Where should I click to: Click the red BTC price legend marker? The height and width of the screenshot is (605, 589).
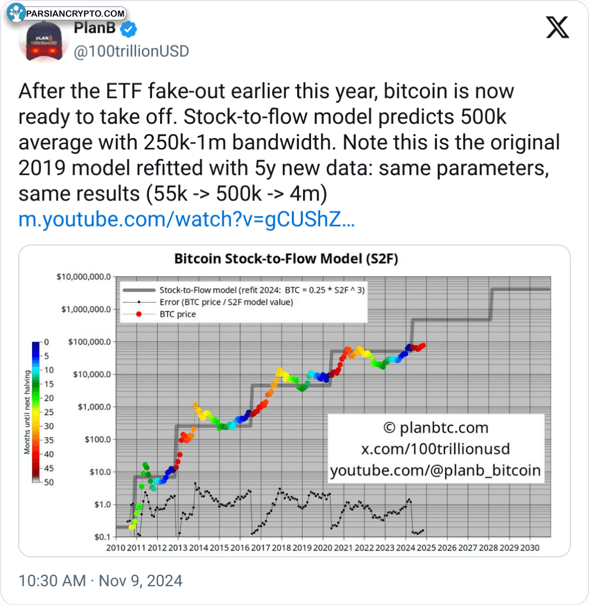139,314
